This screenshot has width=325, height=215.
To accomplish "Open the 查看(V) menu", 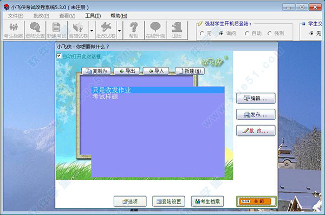I will (x=67, y=16).
